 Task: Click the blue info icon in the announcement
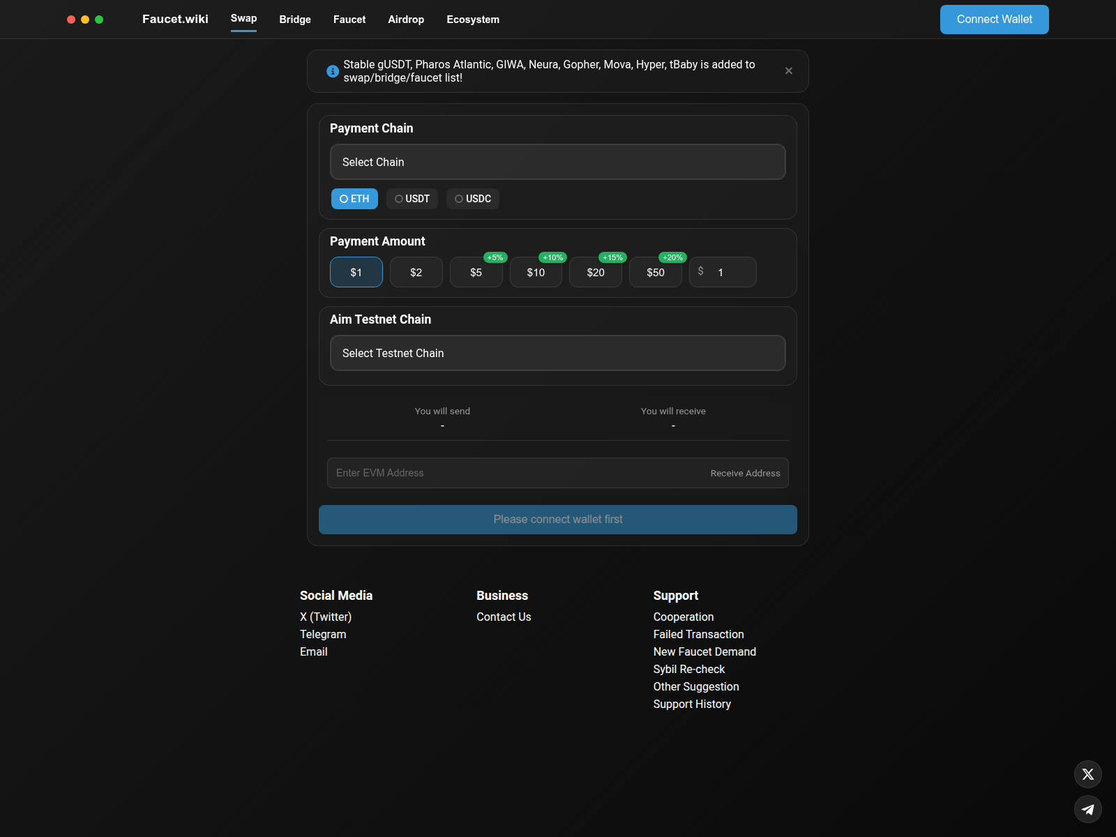(x=333, y=71)
